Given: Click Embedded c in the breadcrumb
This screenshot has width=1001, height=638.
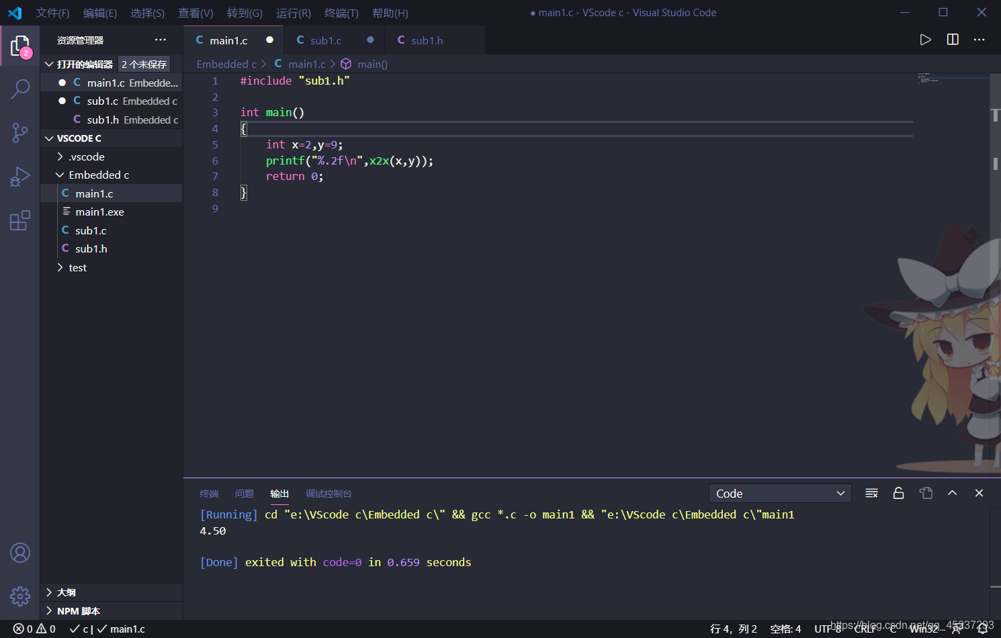Looking at the screenshot, I should 226,64.
